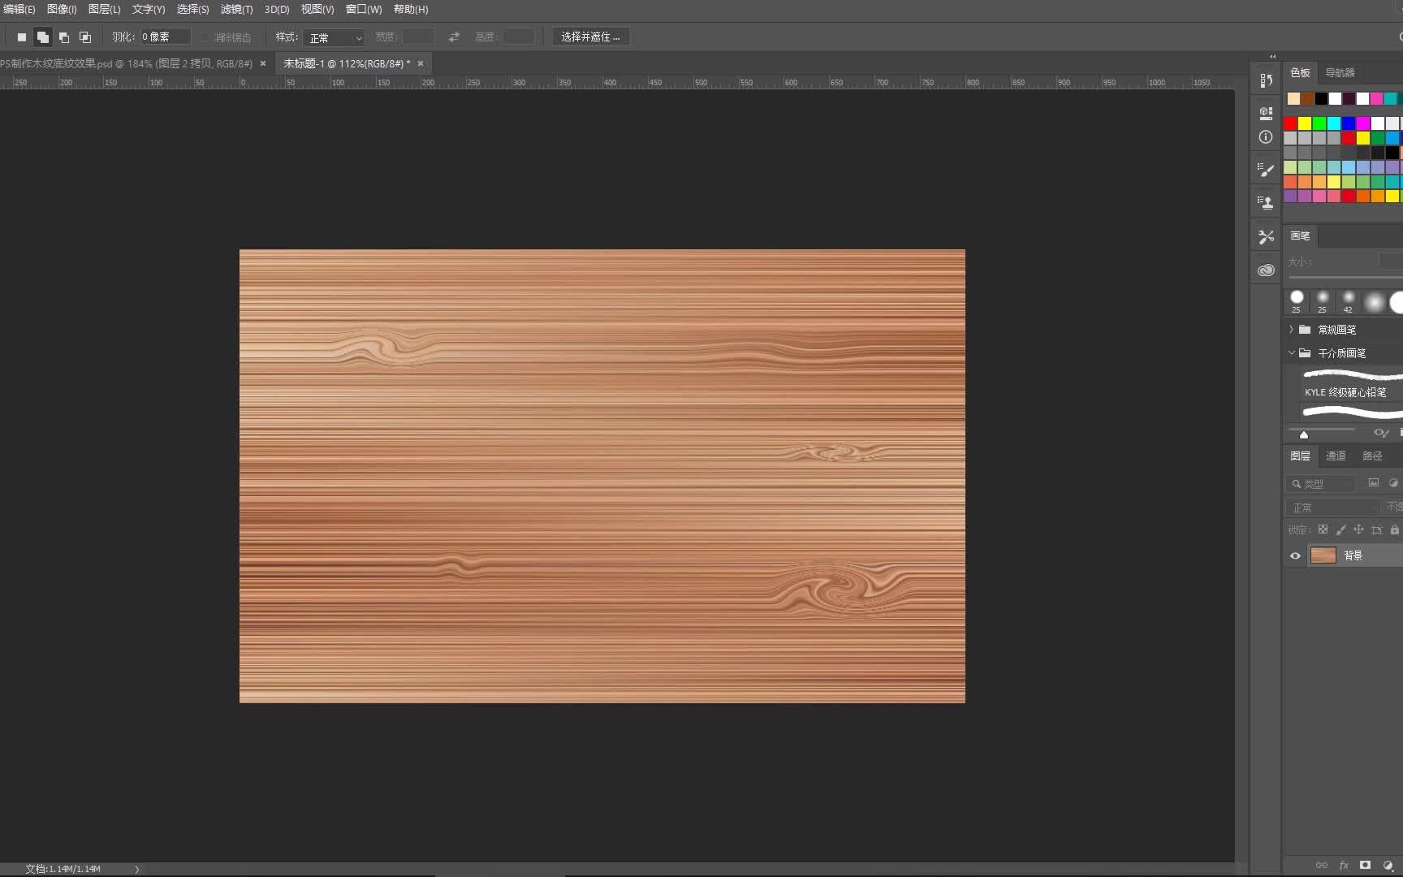1403x877 pixels.
Task: Filter layers by pixel layer icon
Action: tap(1374, 482)
